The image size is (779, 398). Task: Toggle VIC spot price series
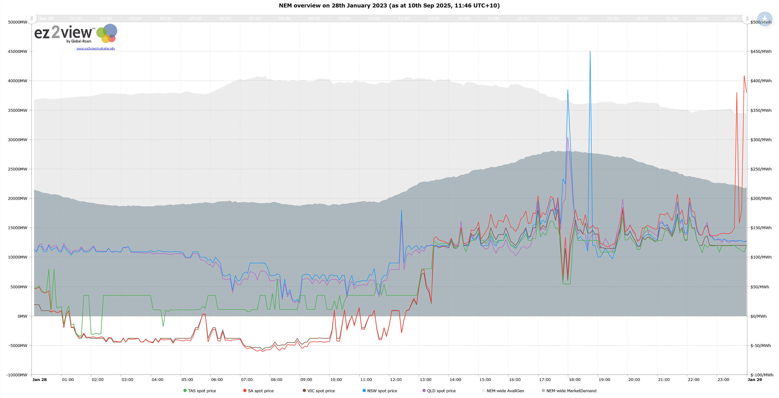pyautogui.click(x=319, y=391)
